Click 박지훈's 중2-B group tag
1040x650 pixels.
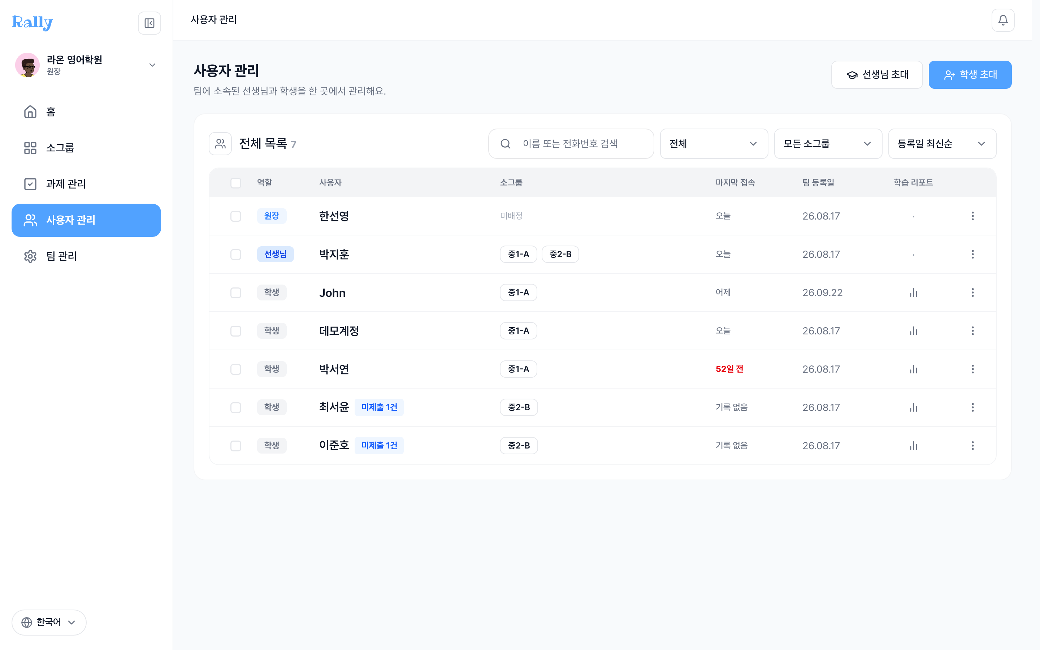(560, 254)
